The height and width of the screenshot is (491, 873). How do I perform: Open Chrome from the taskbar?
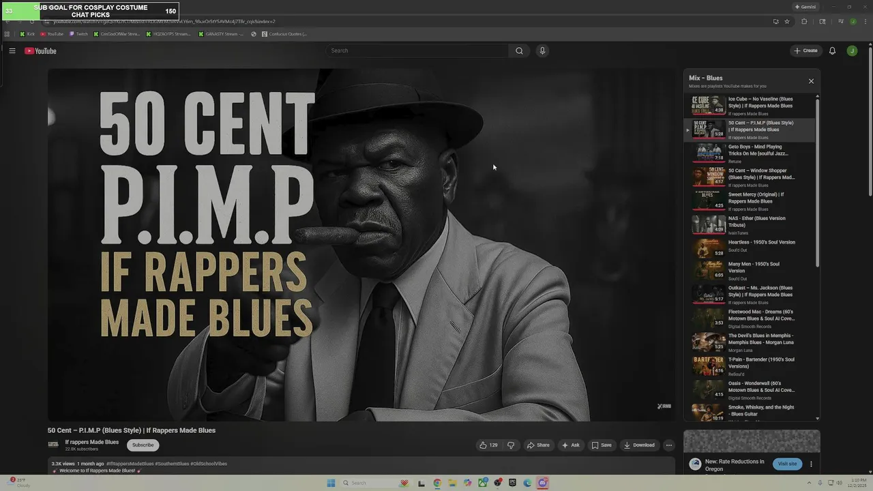(x=437, y=483)
